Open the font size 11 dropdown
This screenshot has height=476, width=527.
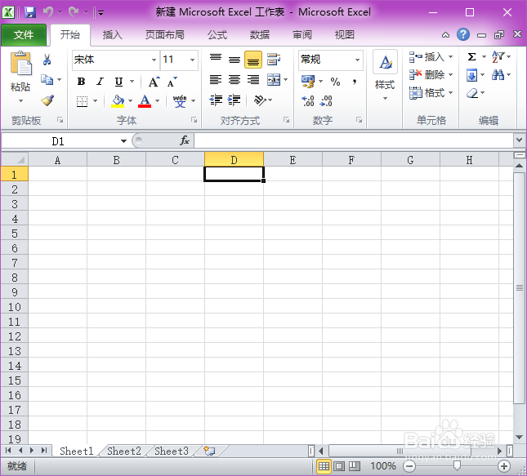[x=192, y=60]
